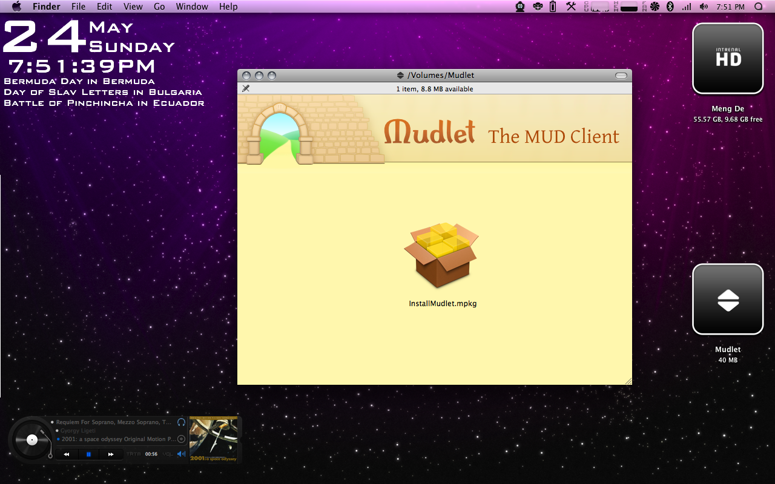Click the headphones icon in music widget
The height and width of the screenshot is (484, 775).
pos(181,422)
